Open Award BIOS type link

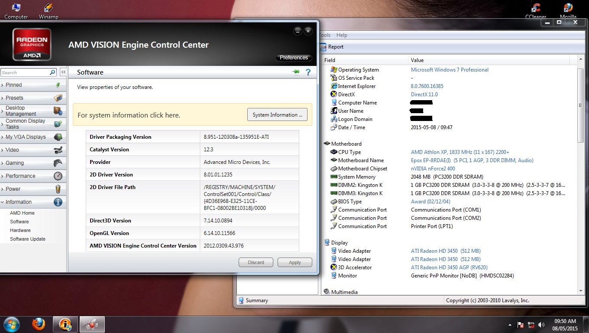click(430, 202)
